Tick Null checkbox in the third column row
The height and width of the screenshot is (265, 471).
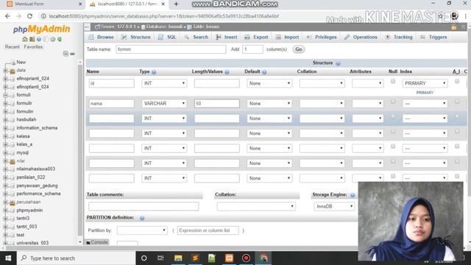pos(393,116)
